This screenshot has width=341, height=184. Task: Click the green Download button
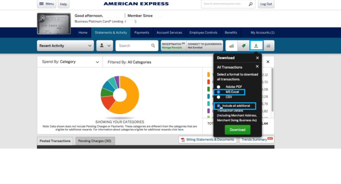[238, 130]
